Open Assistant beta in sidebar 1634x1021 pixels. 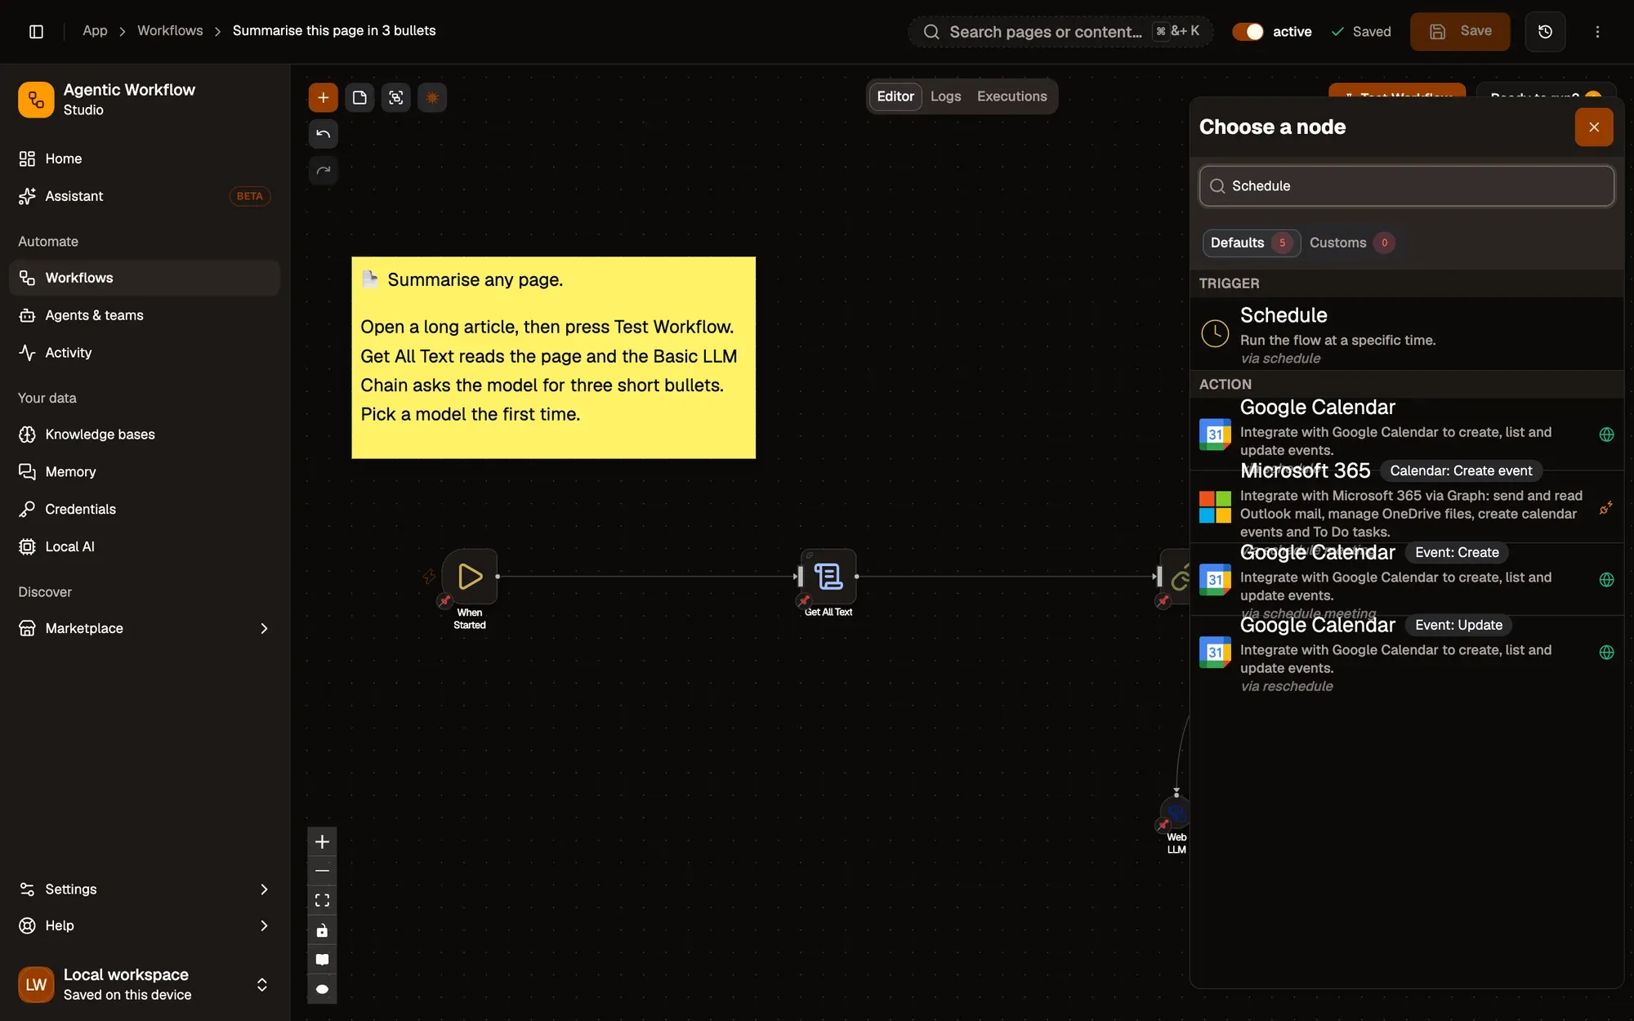coord(145,196)
